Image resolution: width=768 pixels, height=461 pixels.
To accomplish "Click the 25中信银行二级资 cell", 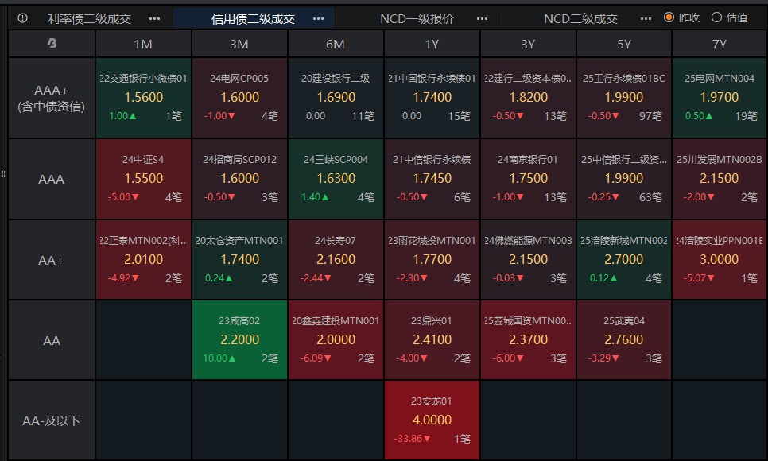I will 624,179.
